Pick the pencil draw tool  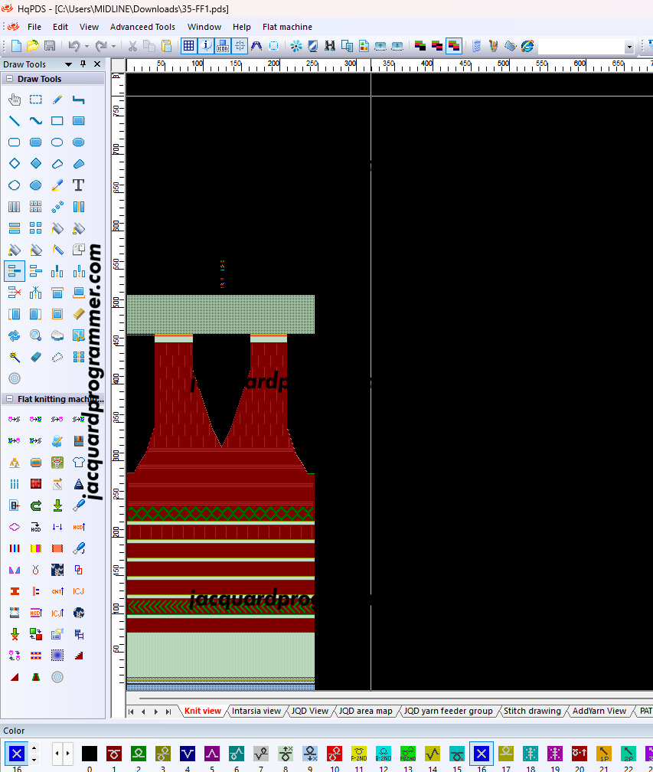pyautogui.click(x=57, y=100)
